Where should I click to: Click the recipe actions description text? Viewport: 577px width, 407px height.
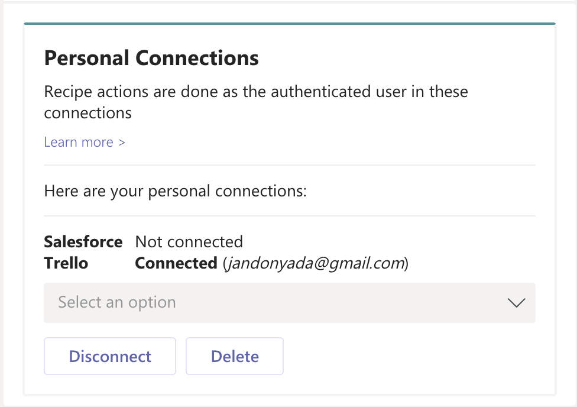coord(255,102)
